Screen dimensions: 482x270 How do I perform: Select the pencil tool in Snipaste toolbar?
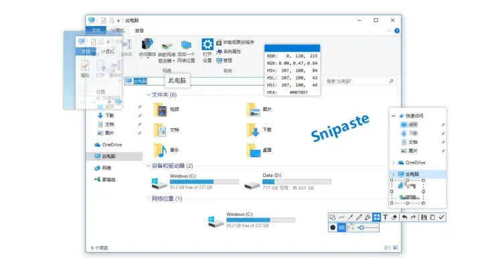point(359,217)
